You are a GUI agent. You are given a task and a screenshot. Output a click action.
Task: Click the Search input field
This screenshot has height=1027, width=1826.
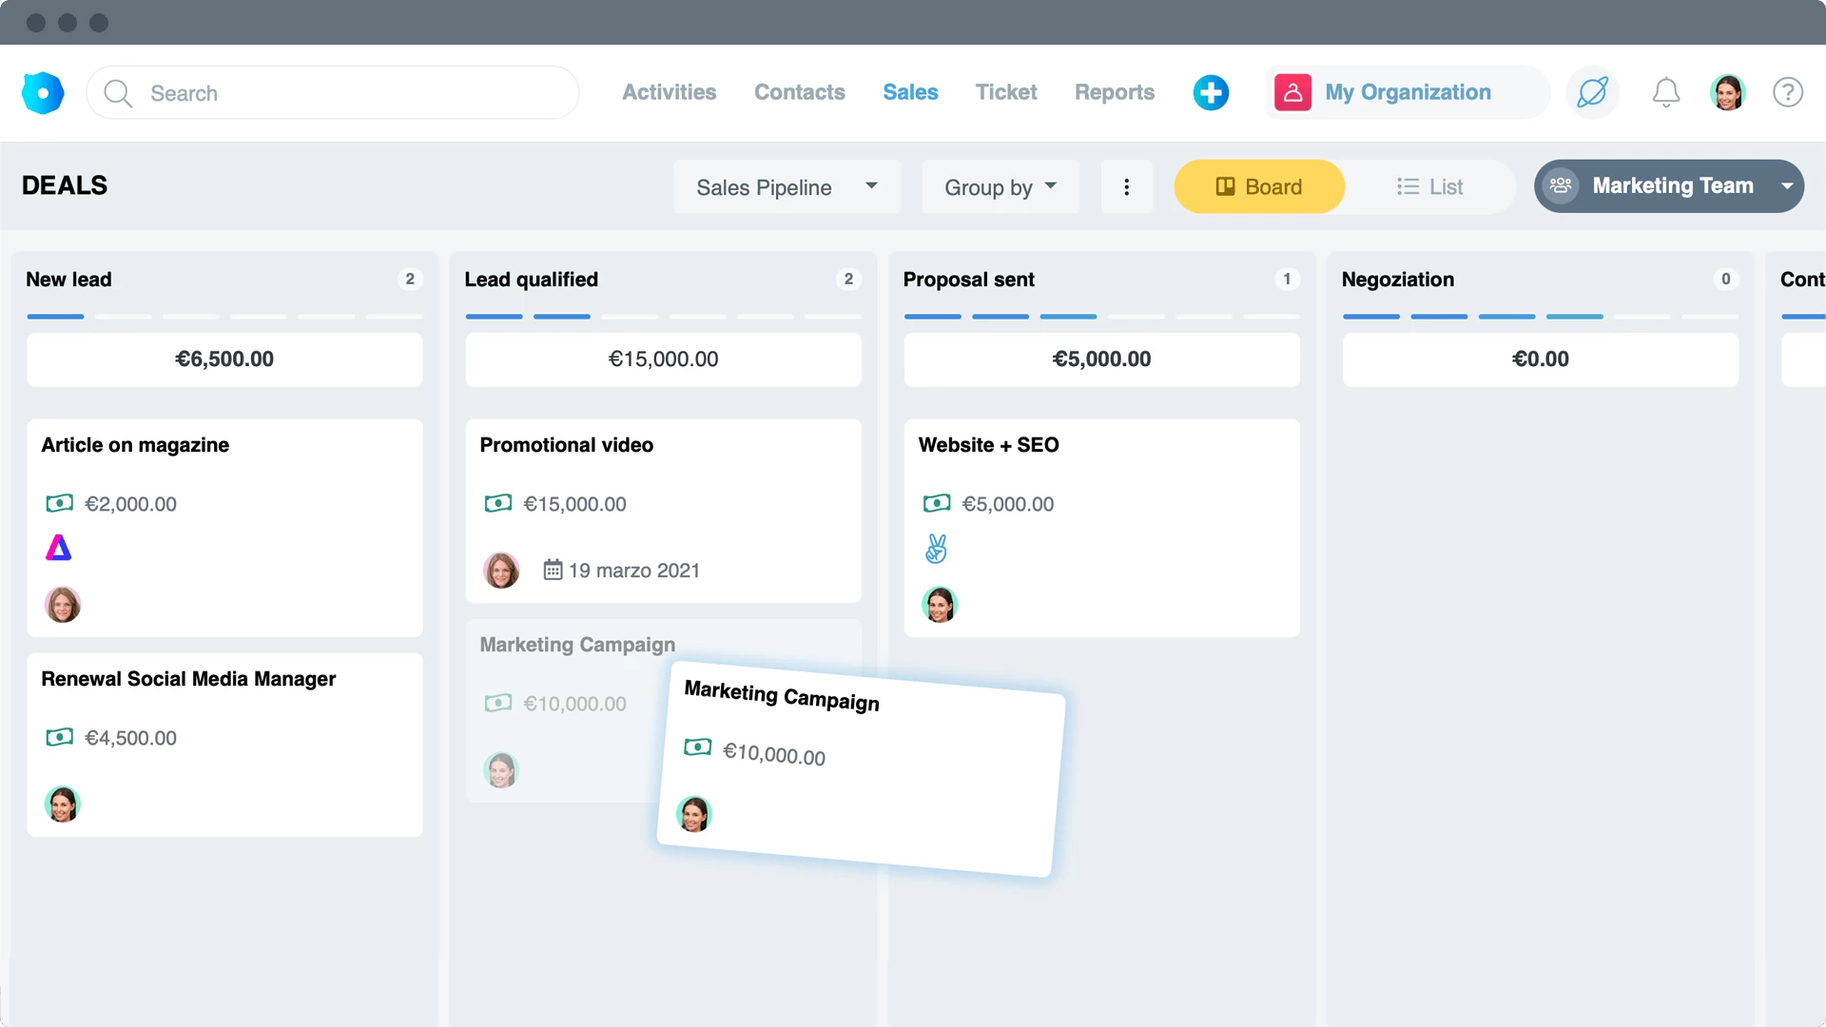pos(333,92)
